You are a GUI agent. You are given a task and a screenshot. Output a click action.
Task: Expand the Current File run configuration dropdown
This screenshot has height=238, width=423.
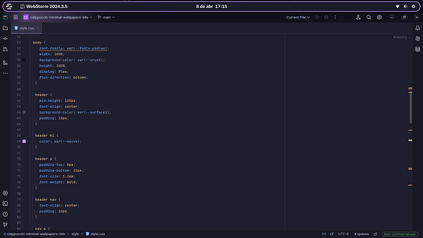[298, 17]
